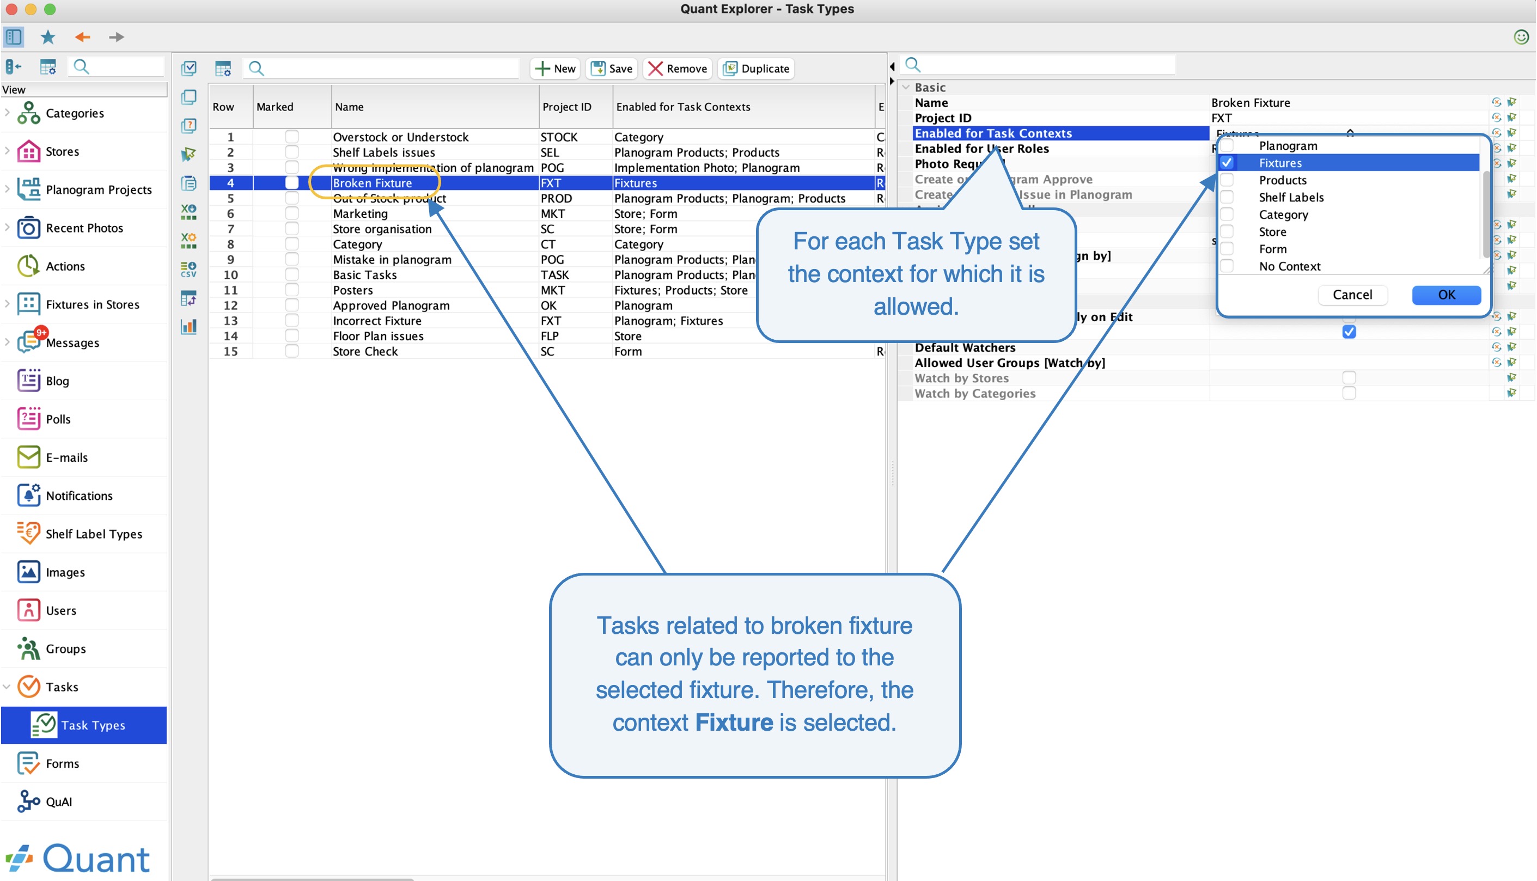The image size is (1537, 881).
Task: Open the Users section
Action: click(60, 610)
